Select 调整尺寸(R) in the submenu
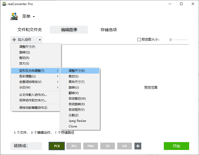The image size is (199, 155). click(80, 71)
